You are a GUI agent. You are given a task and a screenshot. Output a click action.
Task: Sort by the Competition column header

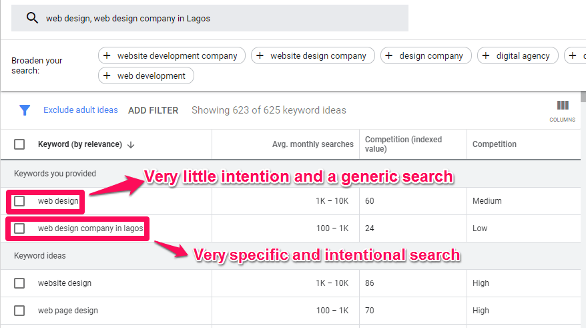494,144
